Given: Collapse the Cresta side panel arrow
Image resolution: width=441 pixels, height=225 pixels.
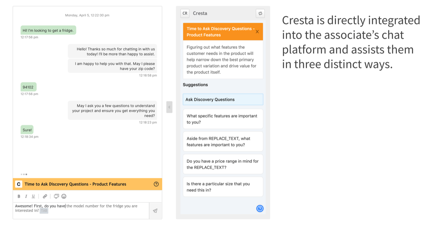Looking at the screenshot, I should [x=169, y=107].
